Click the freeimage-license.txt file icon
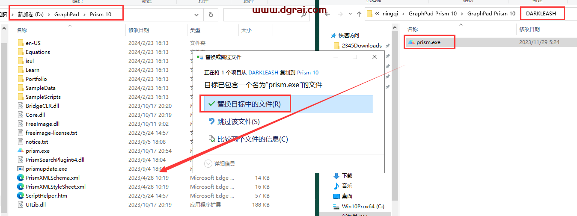The width and height of the screenshot is (577, 216). click(x=21, y=133)
